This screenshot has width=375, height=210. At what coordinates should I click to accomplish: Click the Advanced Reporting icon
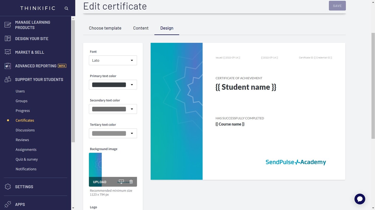tap(8, 66)
